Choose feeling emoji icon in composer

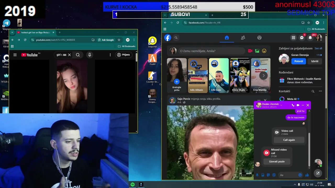click(264, 51)
